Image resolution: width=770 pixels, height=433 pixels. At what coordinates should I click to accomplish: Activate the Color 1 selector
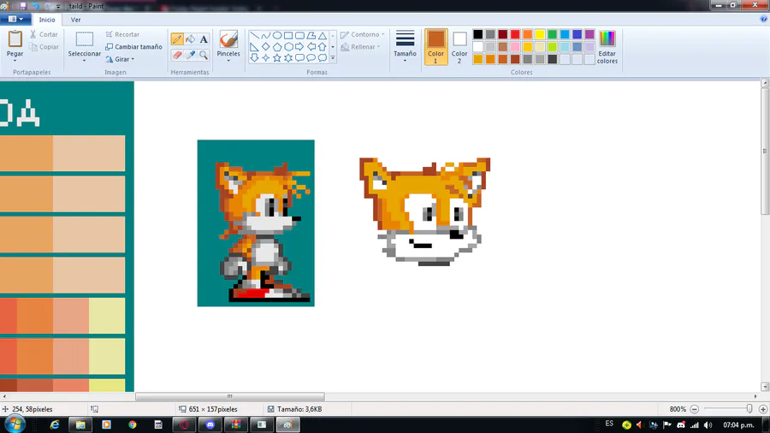[435, 47]
